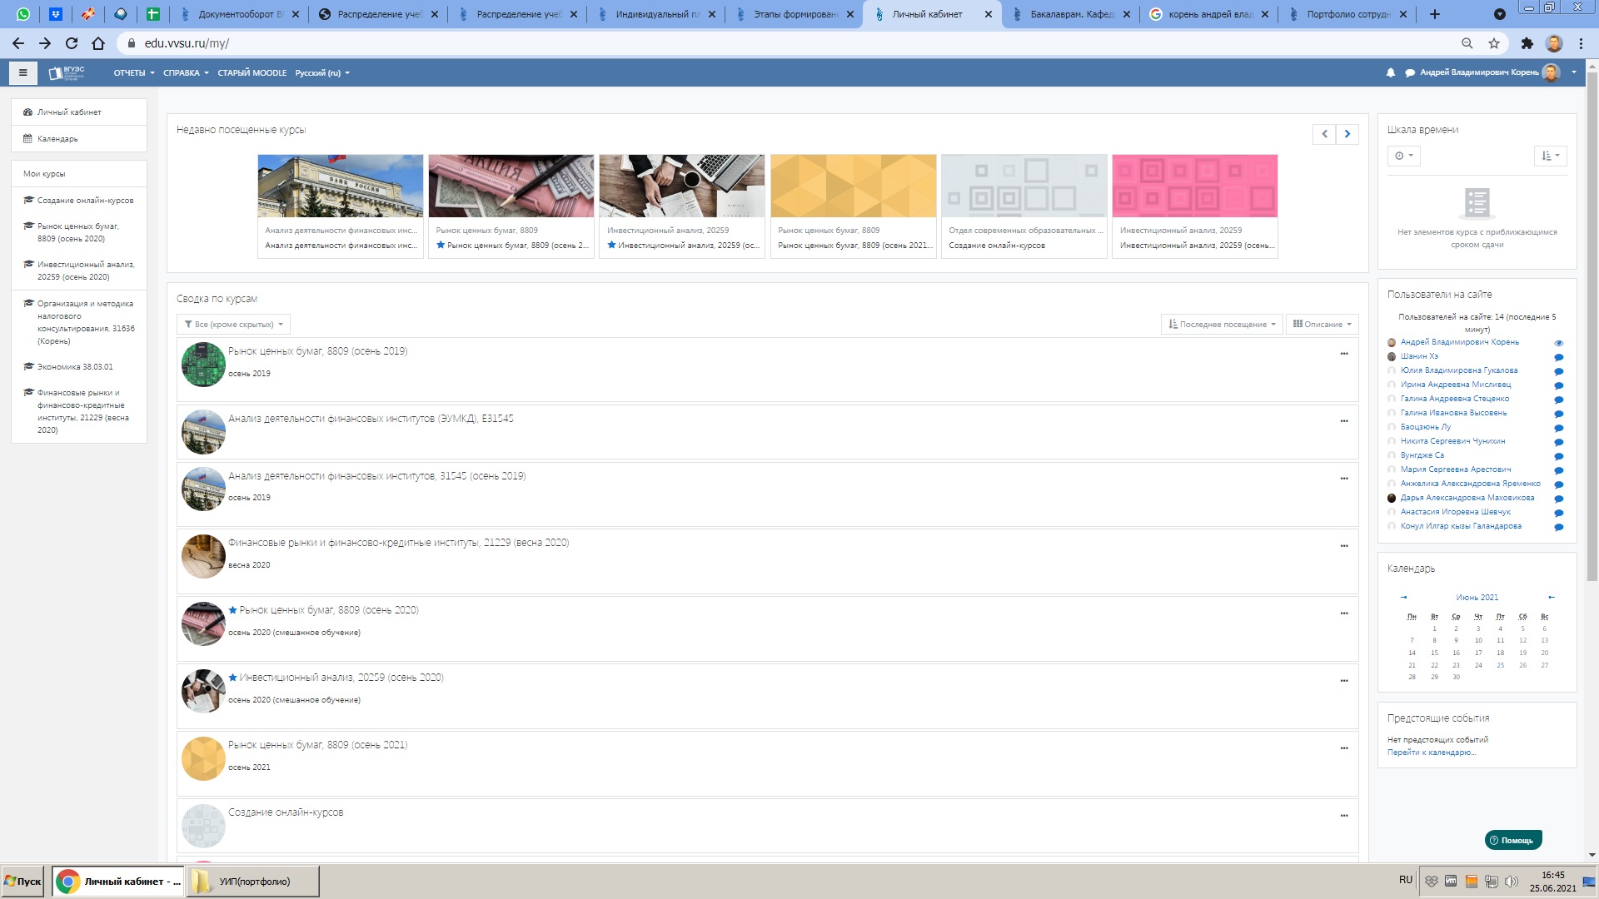Click star on Инвестиционный анализ 20259 course

[x=233, y=678]
